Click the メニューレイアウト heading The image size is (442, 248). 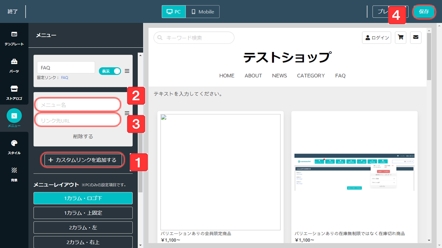[56, 185]
